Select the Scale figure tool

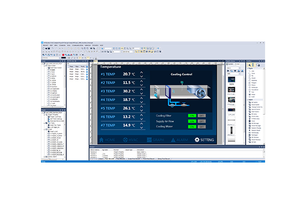[253, 97]
